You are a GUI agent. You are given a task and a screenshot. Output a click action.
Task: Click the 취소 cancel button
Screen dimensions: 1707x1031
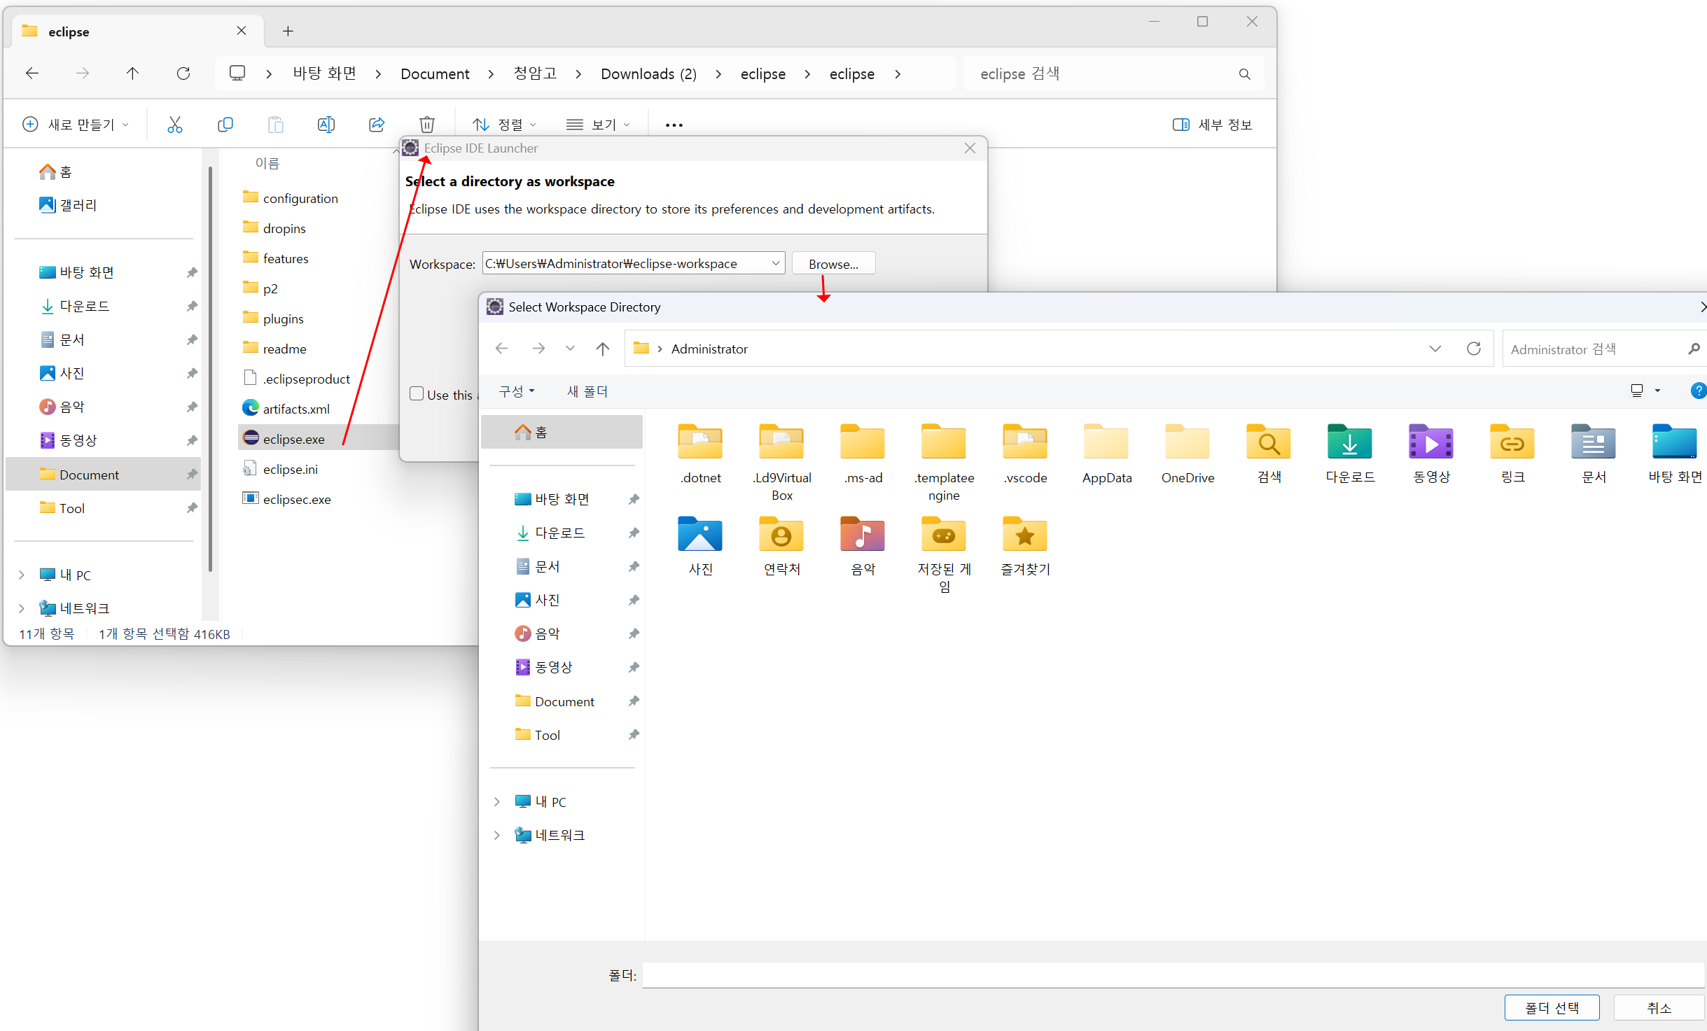coord(1659,1007)
